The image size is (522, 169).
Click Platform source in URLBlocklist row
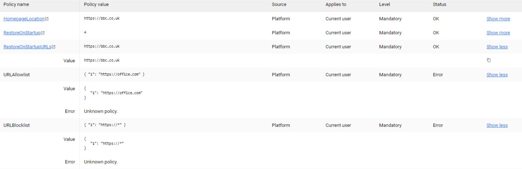tap(281, 125)
